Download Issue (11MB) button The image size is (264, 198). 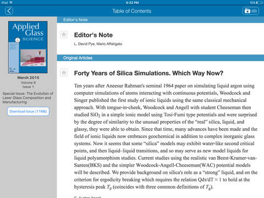pyautogui.click(x=28, y=111)
